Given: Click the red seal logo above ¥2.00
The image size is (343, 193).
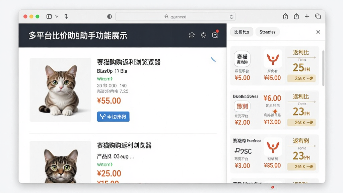Looking at the screenshot, I should tap(242, 106).
